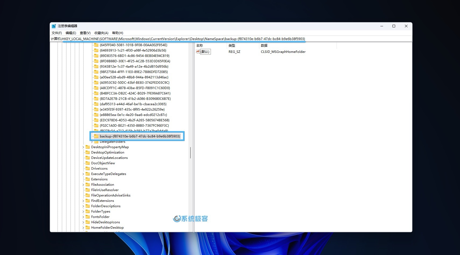Screen dimensions: 460x255
Task: Click the FindExtensions folder icon
Action: 87,201
